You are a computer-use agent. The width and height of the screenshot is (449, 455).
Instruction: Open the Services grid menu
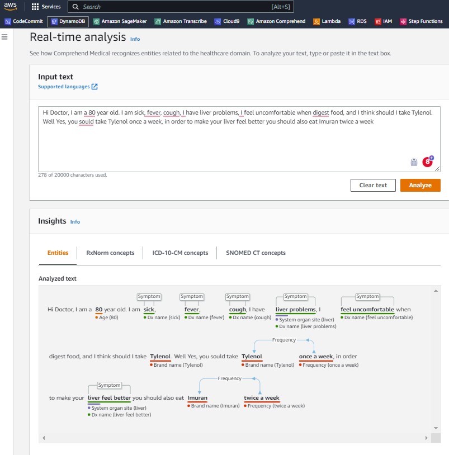35,7
